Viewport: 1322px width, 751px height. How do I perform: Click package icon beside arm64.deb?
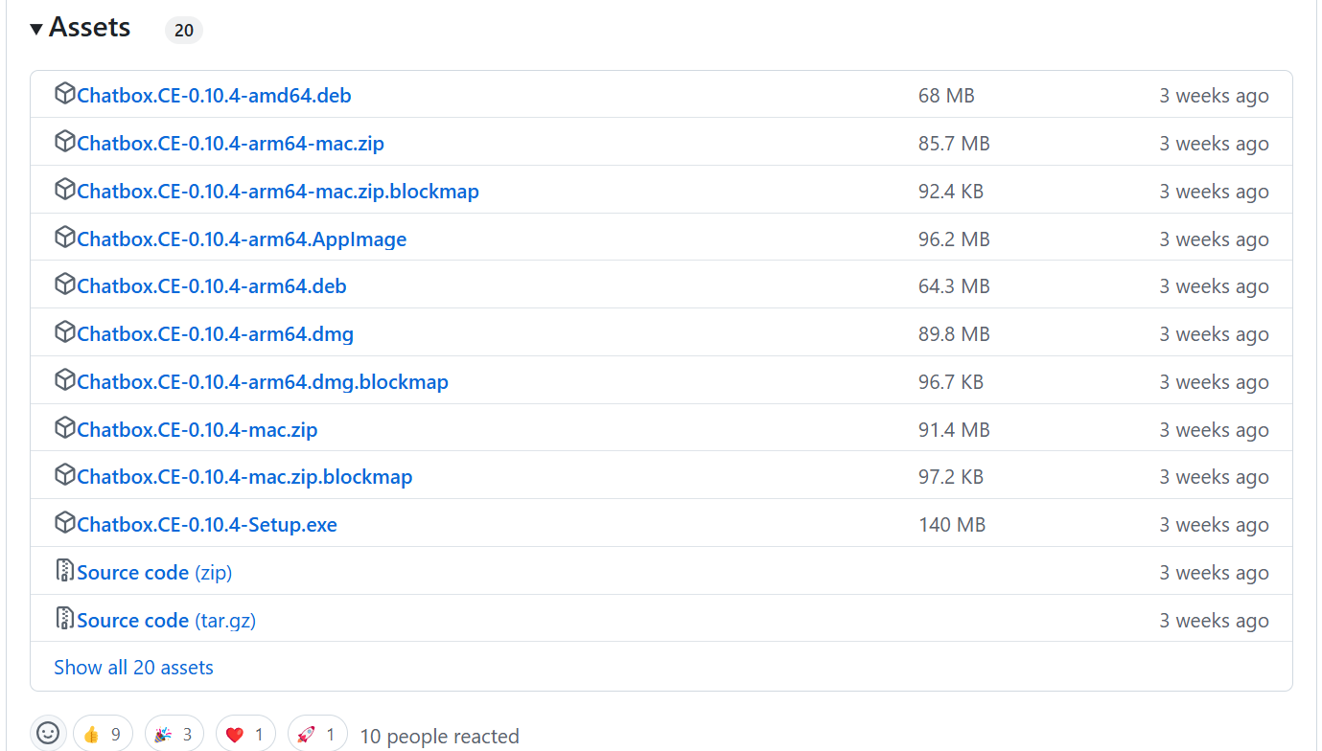(x=65, y=284)
